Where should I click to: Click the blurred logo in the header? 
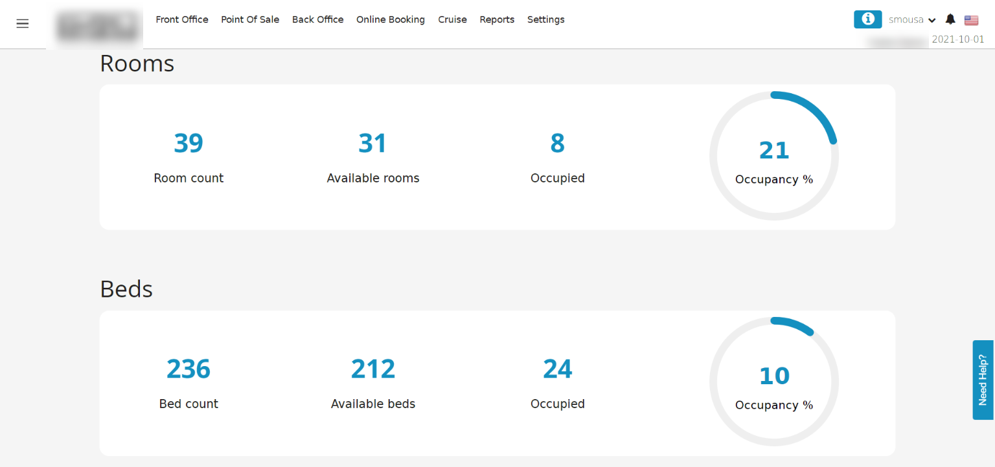click(98, 26)
